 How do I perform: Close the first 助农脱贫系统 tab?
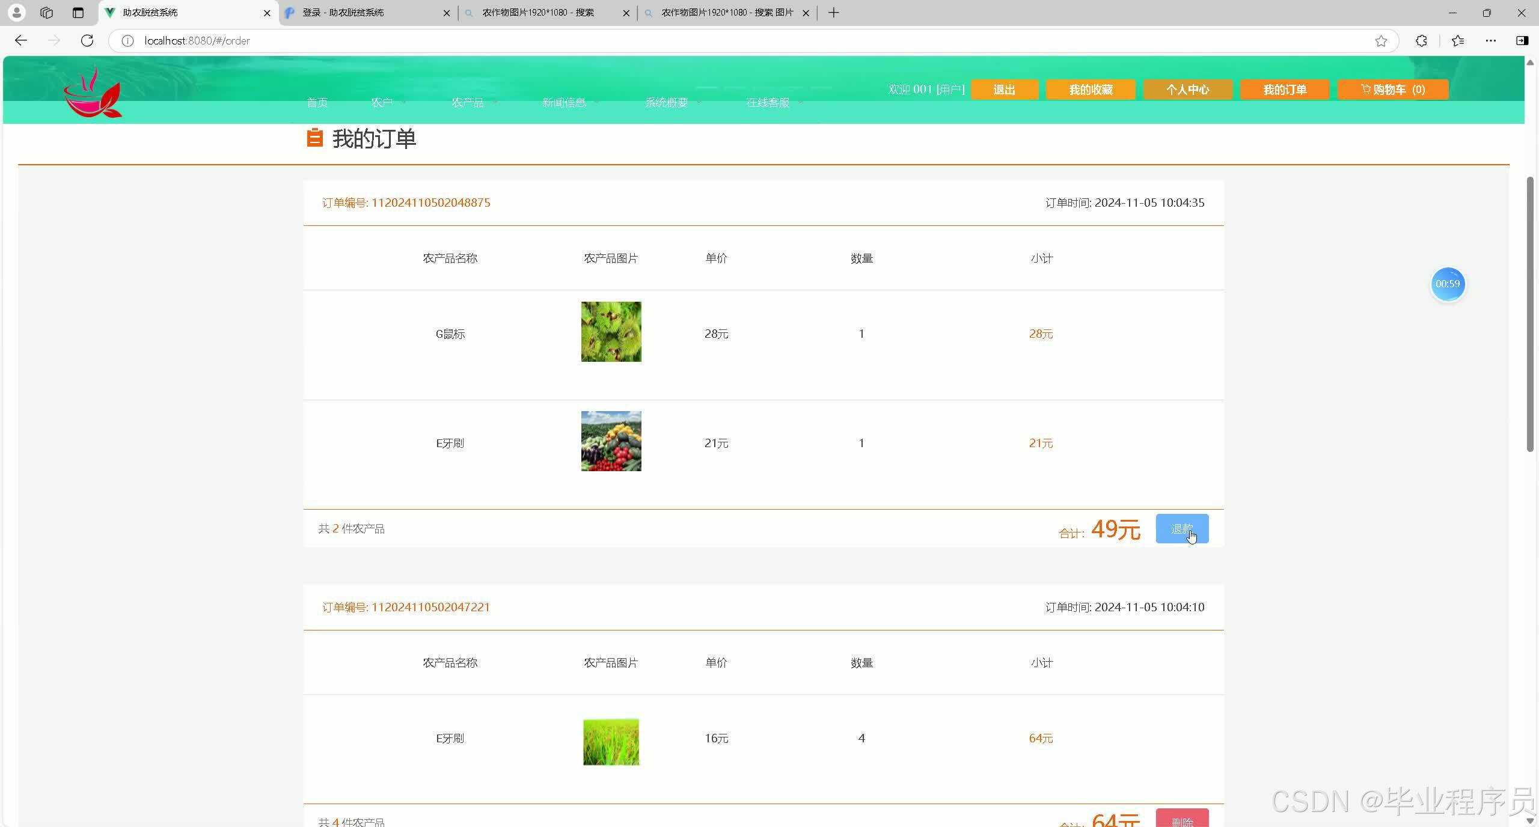point(267,13)
